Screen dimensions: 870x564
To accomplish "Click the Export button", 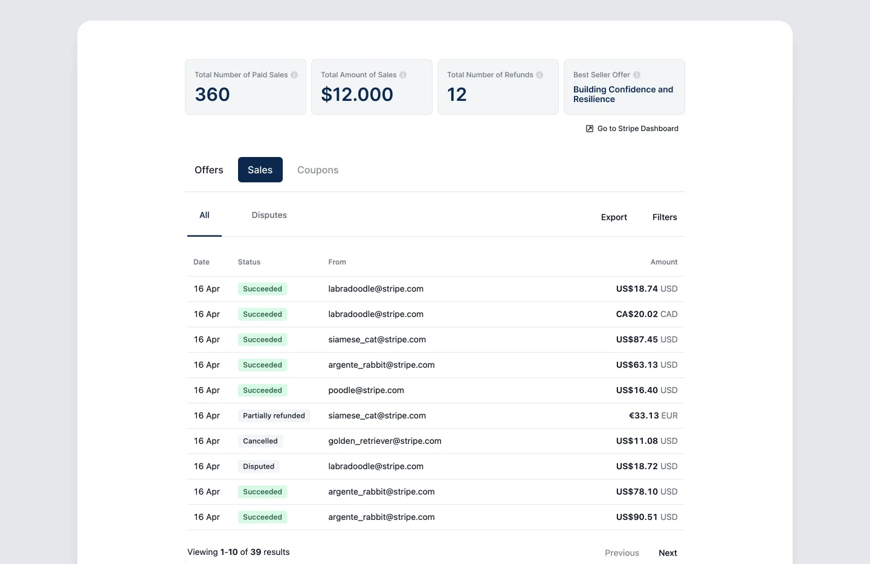I will tap(613, 217).
